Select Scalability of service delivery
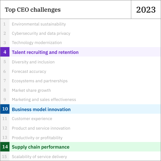 (x=39, y=157)
